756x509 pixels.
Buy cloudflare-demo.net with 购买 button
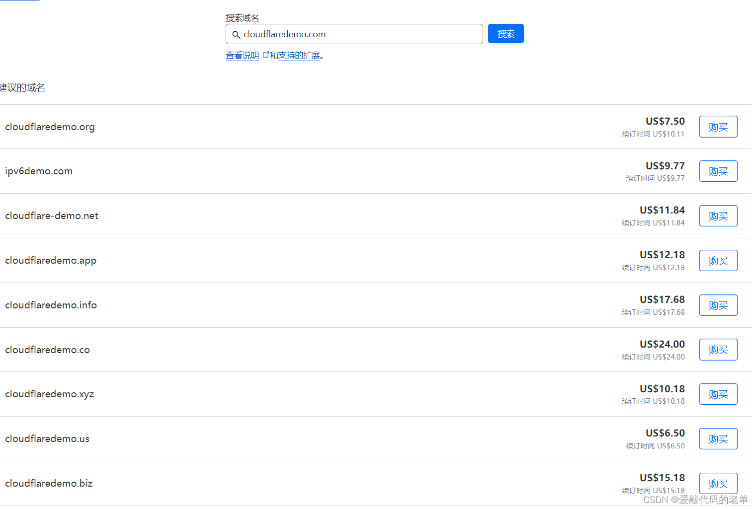718,216
